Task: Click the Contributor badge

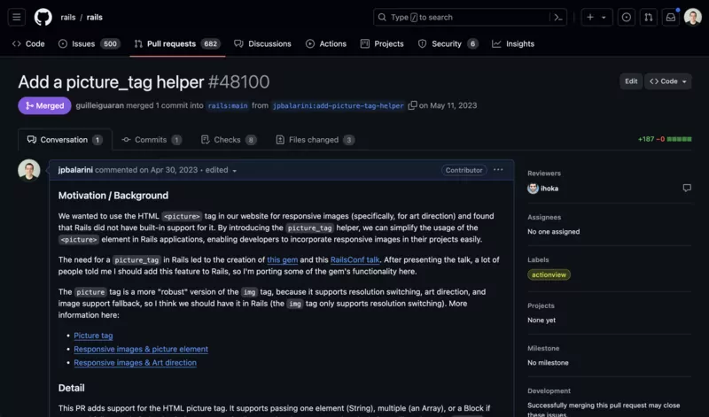Action: (x=464, y=170)
